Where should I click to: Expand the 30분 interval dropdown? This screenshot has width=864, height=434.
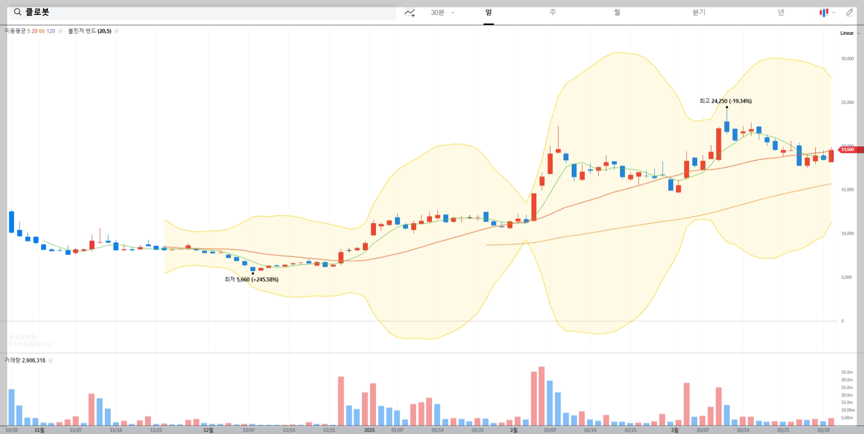point(443,13)
